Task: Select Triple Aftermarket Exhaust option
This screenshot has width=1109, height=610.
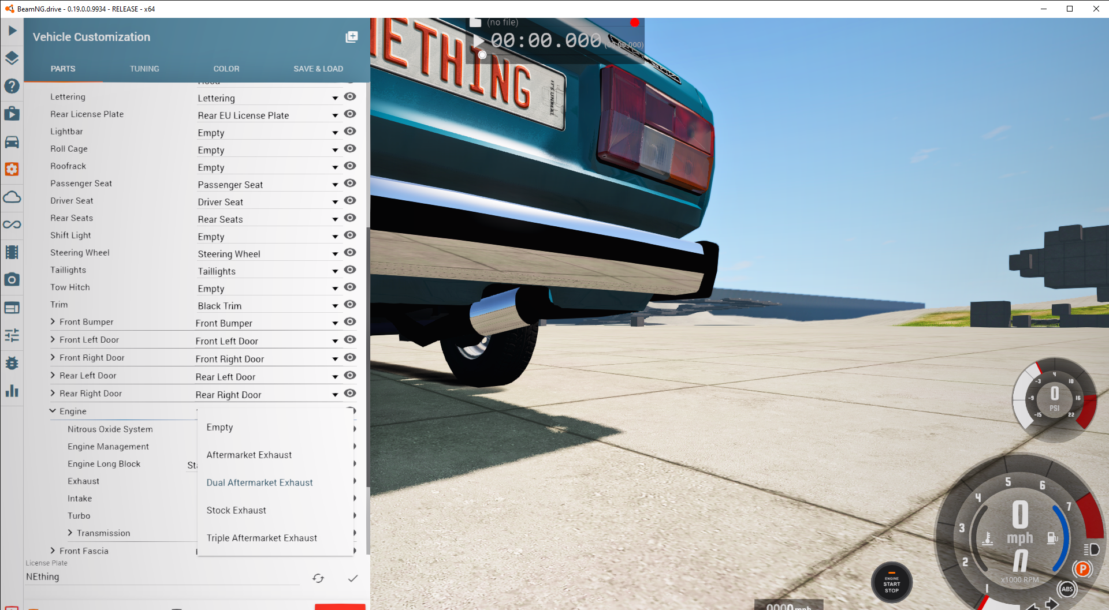Action: (276, 538)
